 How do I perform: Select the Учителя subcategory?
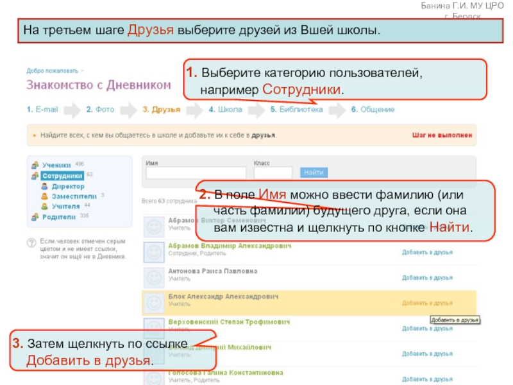pos(66,207)
